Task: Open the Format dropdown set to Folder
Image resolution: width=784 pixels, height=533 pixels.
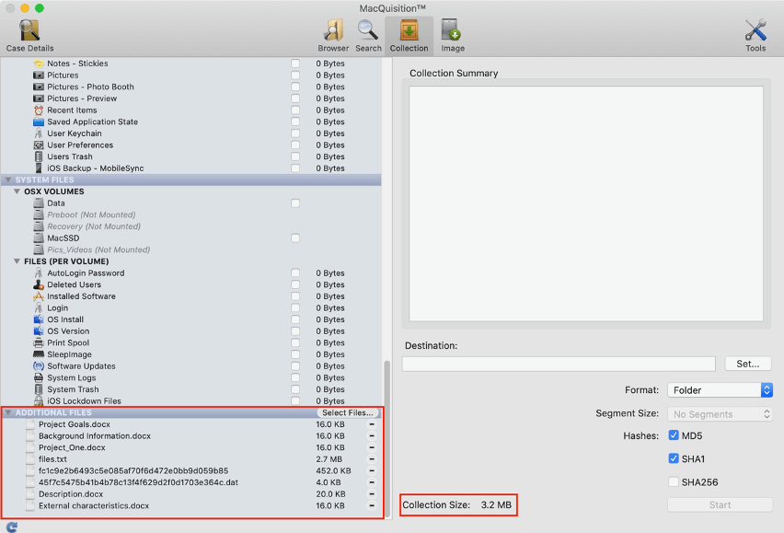Action: (x=720, y=390)
